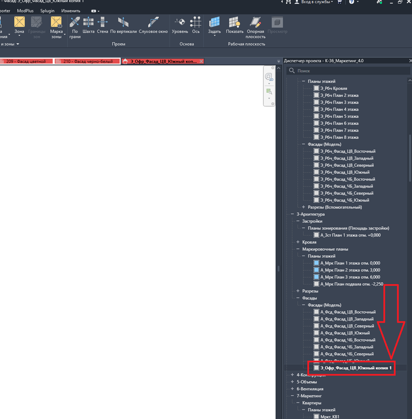Click the zoom region icon in navigation bar
Viewport: 412px width, 419px height.
(269, 92)
